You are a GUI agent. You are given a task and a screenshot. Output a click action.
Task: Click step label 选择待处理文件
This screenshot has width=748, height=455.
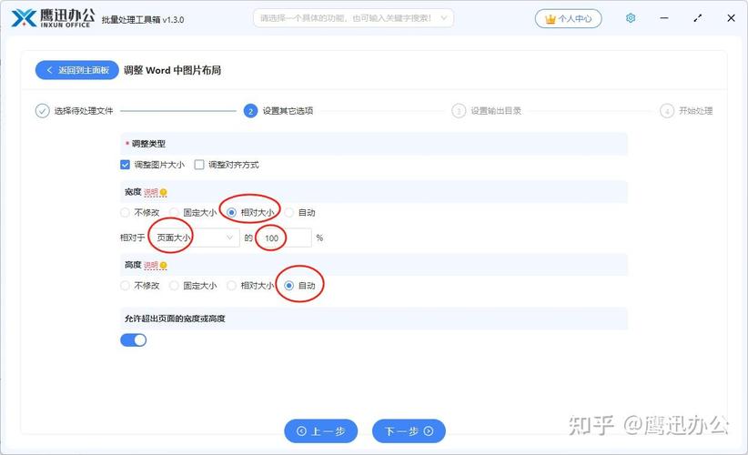(x=84, y=111)
